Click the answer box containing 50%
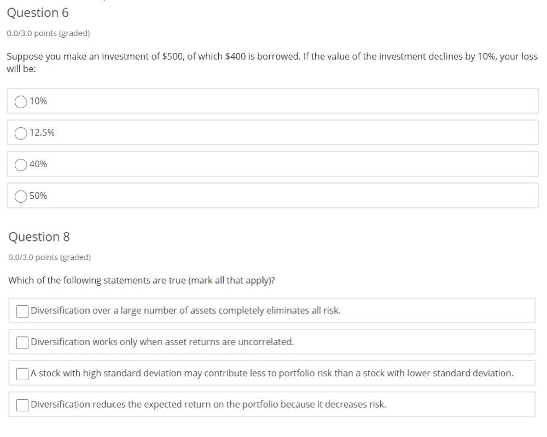 point(273,196)
